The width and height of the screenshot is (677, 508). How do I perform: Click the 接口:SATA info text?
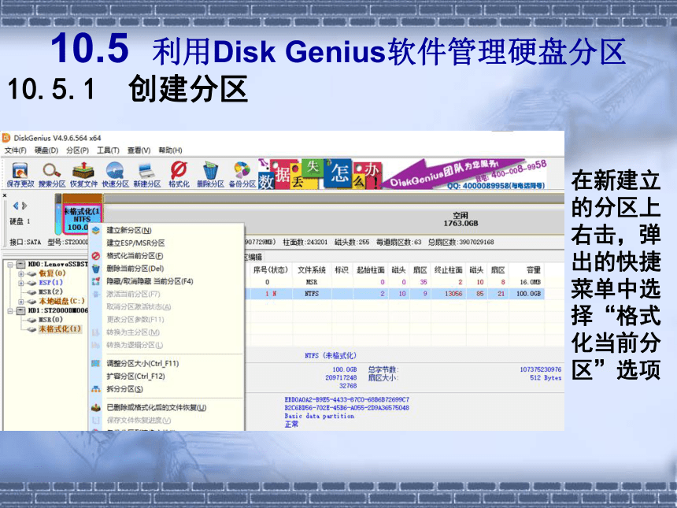coord(25,243)
